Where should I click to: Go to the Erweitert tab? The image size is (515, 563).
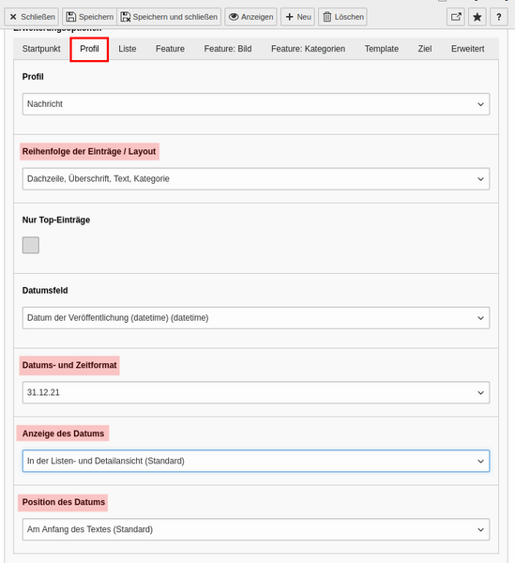click(467, 49)
